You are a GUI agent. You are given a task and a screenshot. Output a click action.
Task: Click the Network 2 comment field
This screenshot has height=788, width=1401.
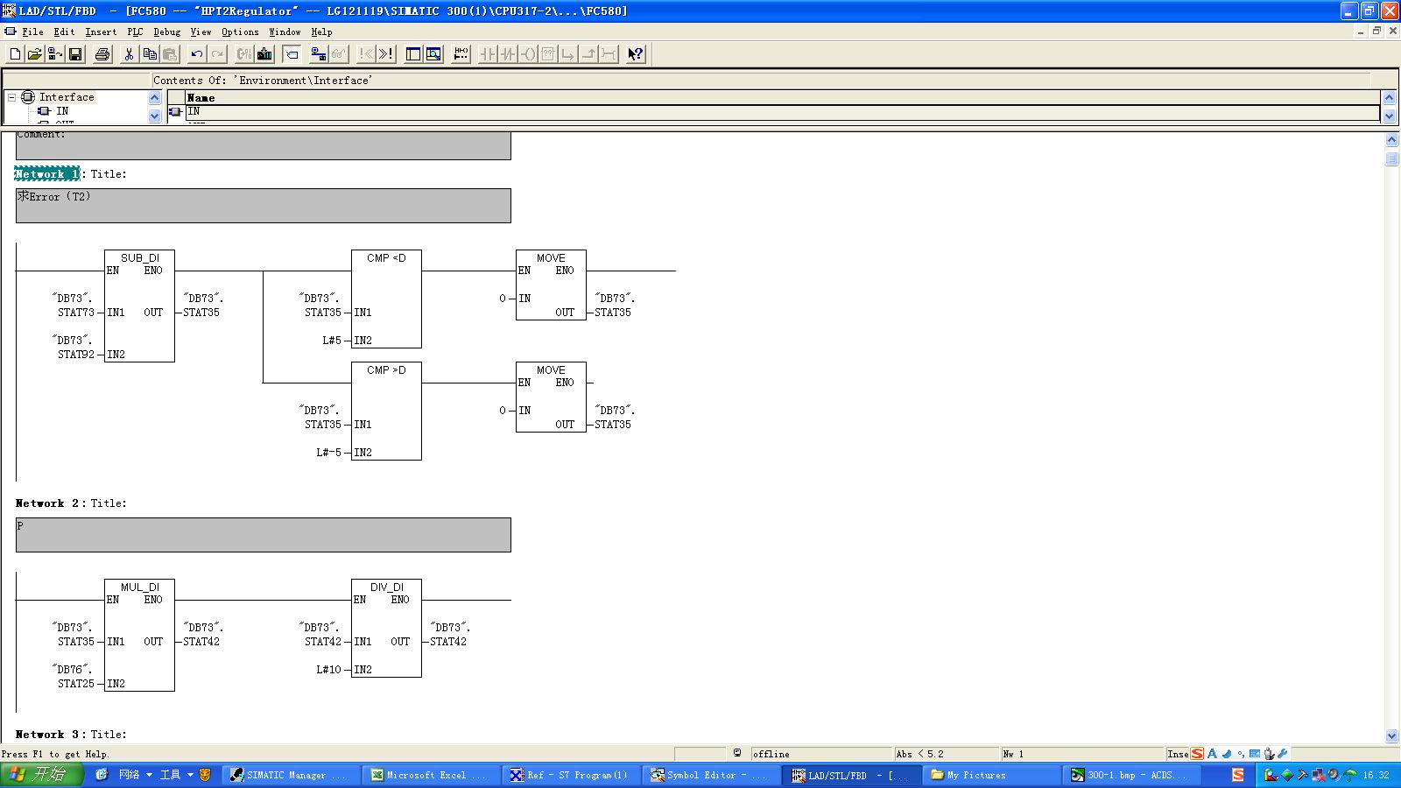coord(264,535)
